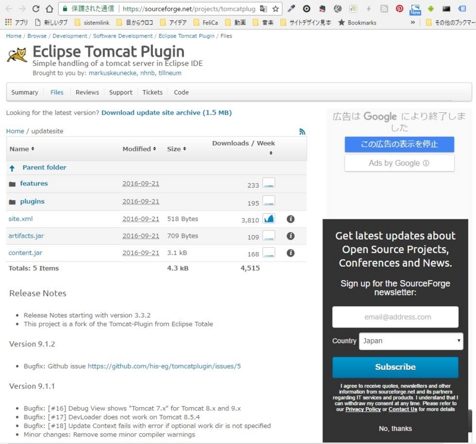
Task: Open the Code tab
Action: pyautogui.click(x=181, y=92)
